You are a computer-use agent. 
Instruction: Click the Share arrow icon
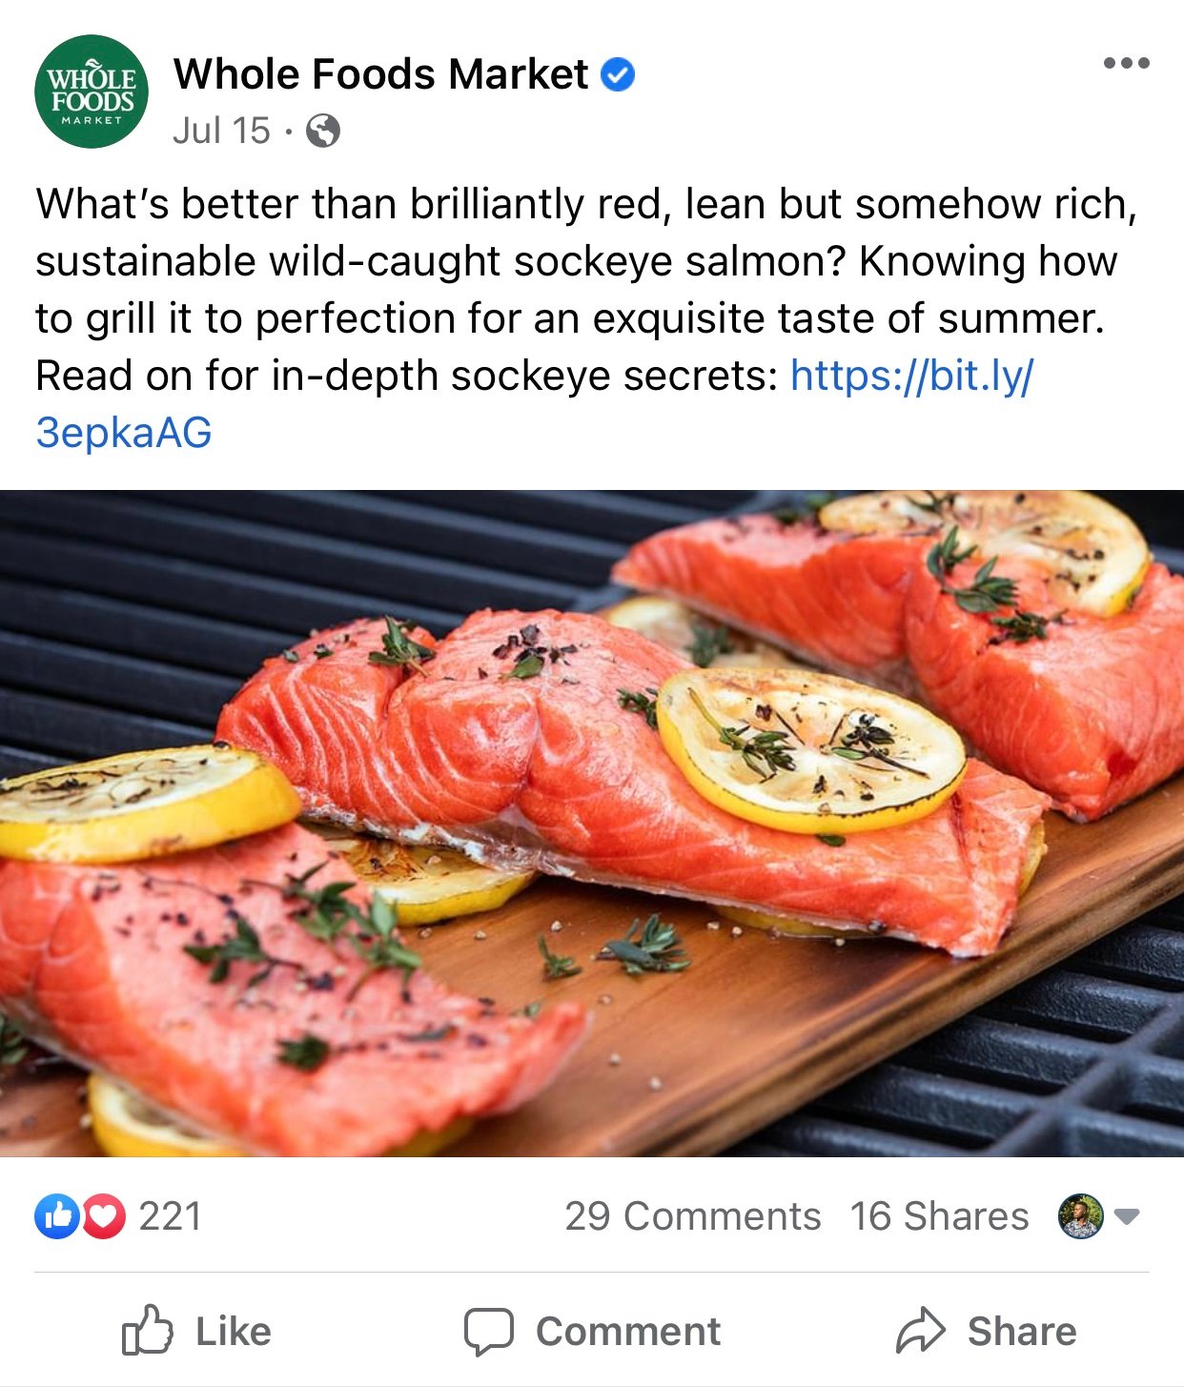921,1331
